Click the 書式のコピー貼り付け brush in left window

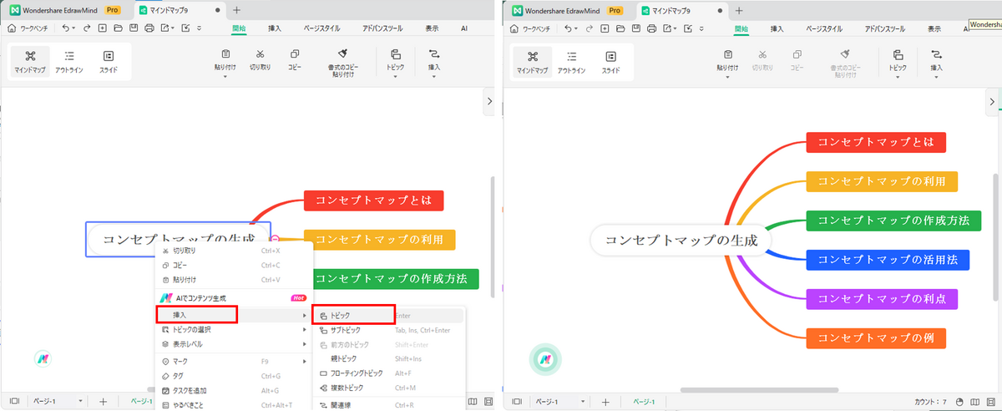point(342,53)
